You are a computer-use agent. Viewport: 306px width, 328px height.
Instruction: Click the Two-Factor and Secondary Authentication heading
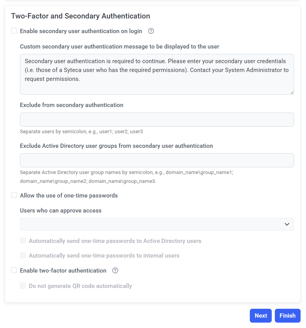(80, 16)
